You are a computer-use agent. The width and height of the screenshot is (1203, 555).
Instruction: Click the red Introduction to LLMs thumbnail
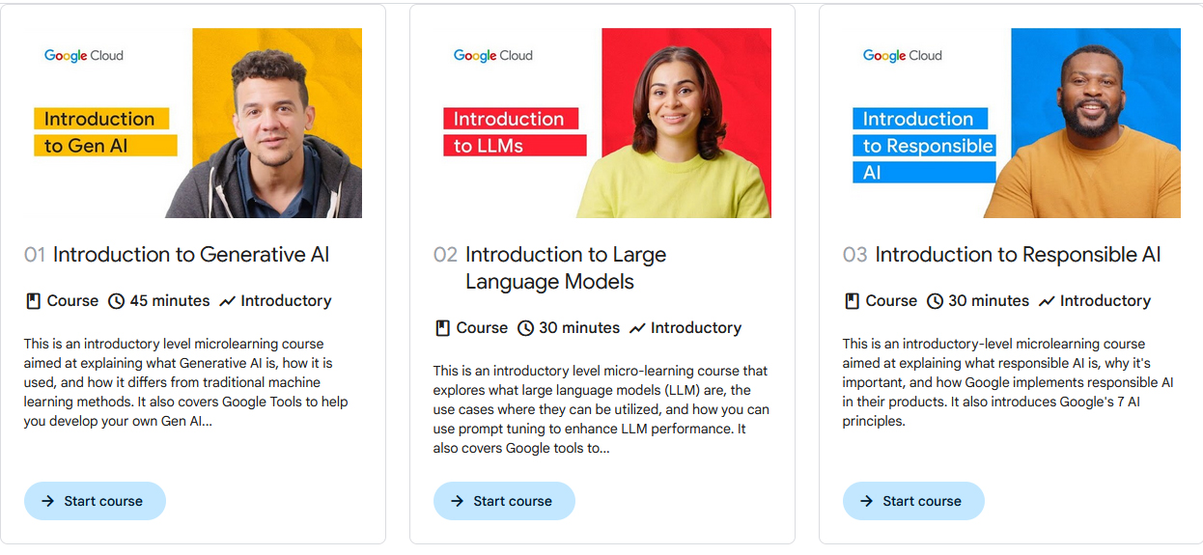tap(602, 123)
